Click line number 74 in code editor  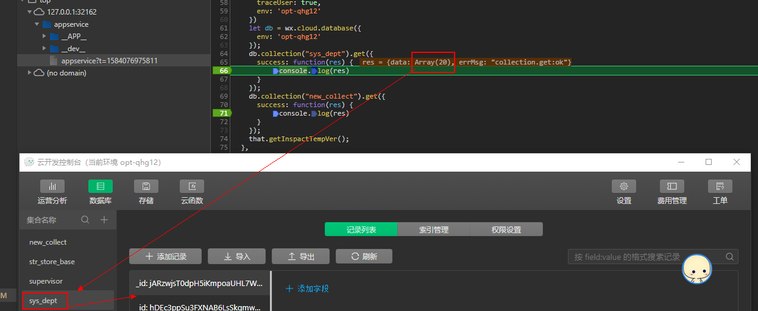pos(224,139)
